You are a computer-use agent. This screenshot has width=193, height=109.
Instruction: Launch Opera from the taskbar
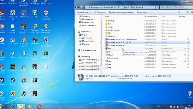(x=39, y=107)
